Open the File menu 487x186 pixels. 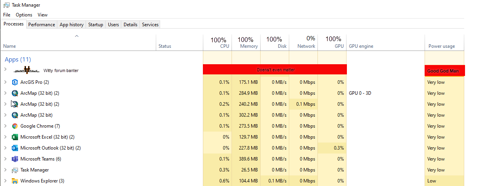click(7, 15)
